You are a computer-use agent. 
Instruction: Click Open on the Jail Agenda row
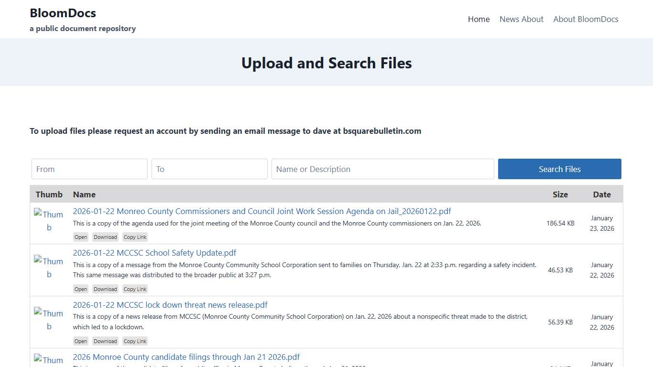80,237
